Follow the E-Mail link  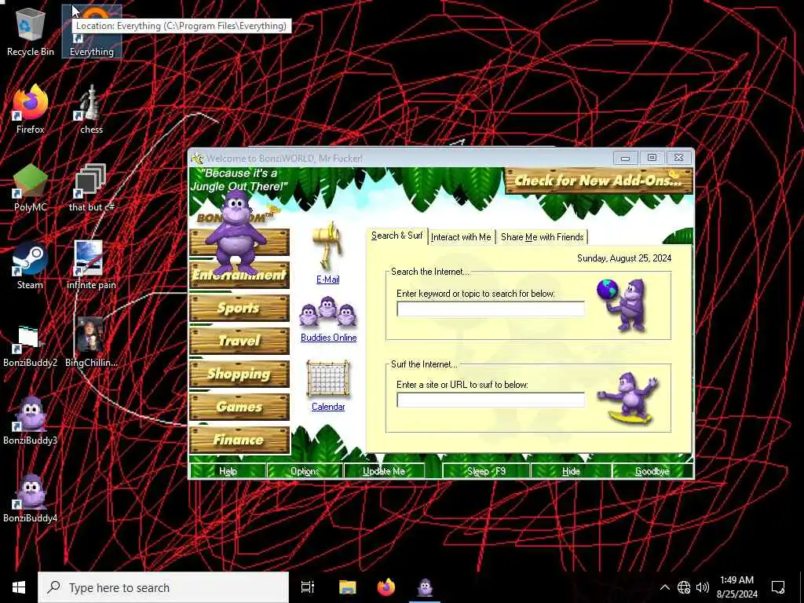coord(327,280)
